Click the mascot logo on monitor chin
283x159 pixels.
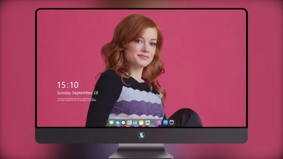click(141, 135)
